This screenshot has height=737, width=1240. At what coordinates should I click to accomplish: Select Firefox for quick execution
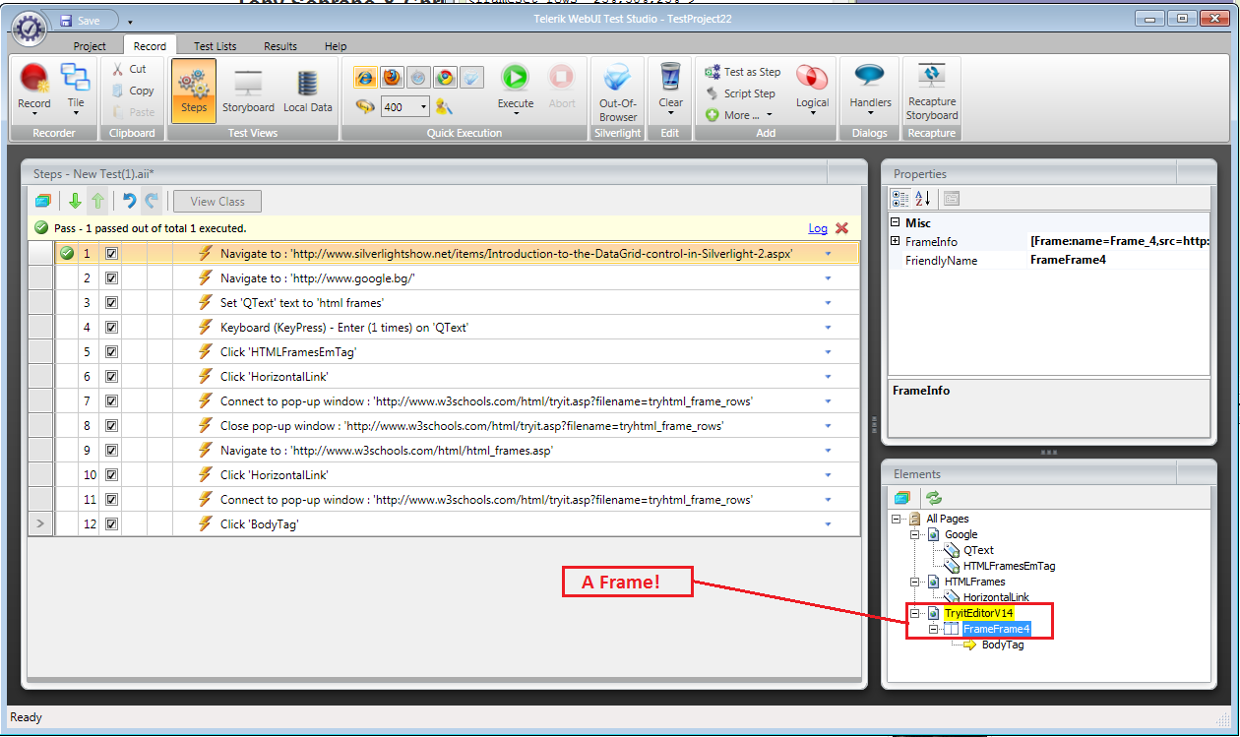click(392, 78)
